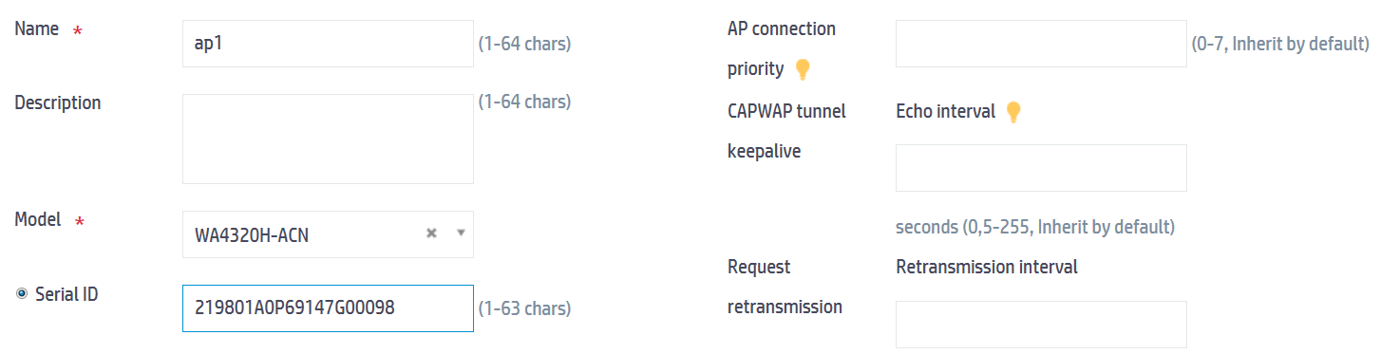Click the Retransmission interval input box
This screenshot has width=1381, height=354.
tap(1041, 325)
